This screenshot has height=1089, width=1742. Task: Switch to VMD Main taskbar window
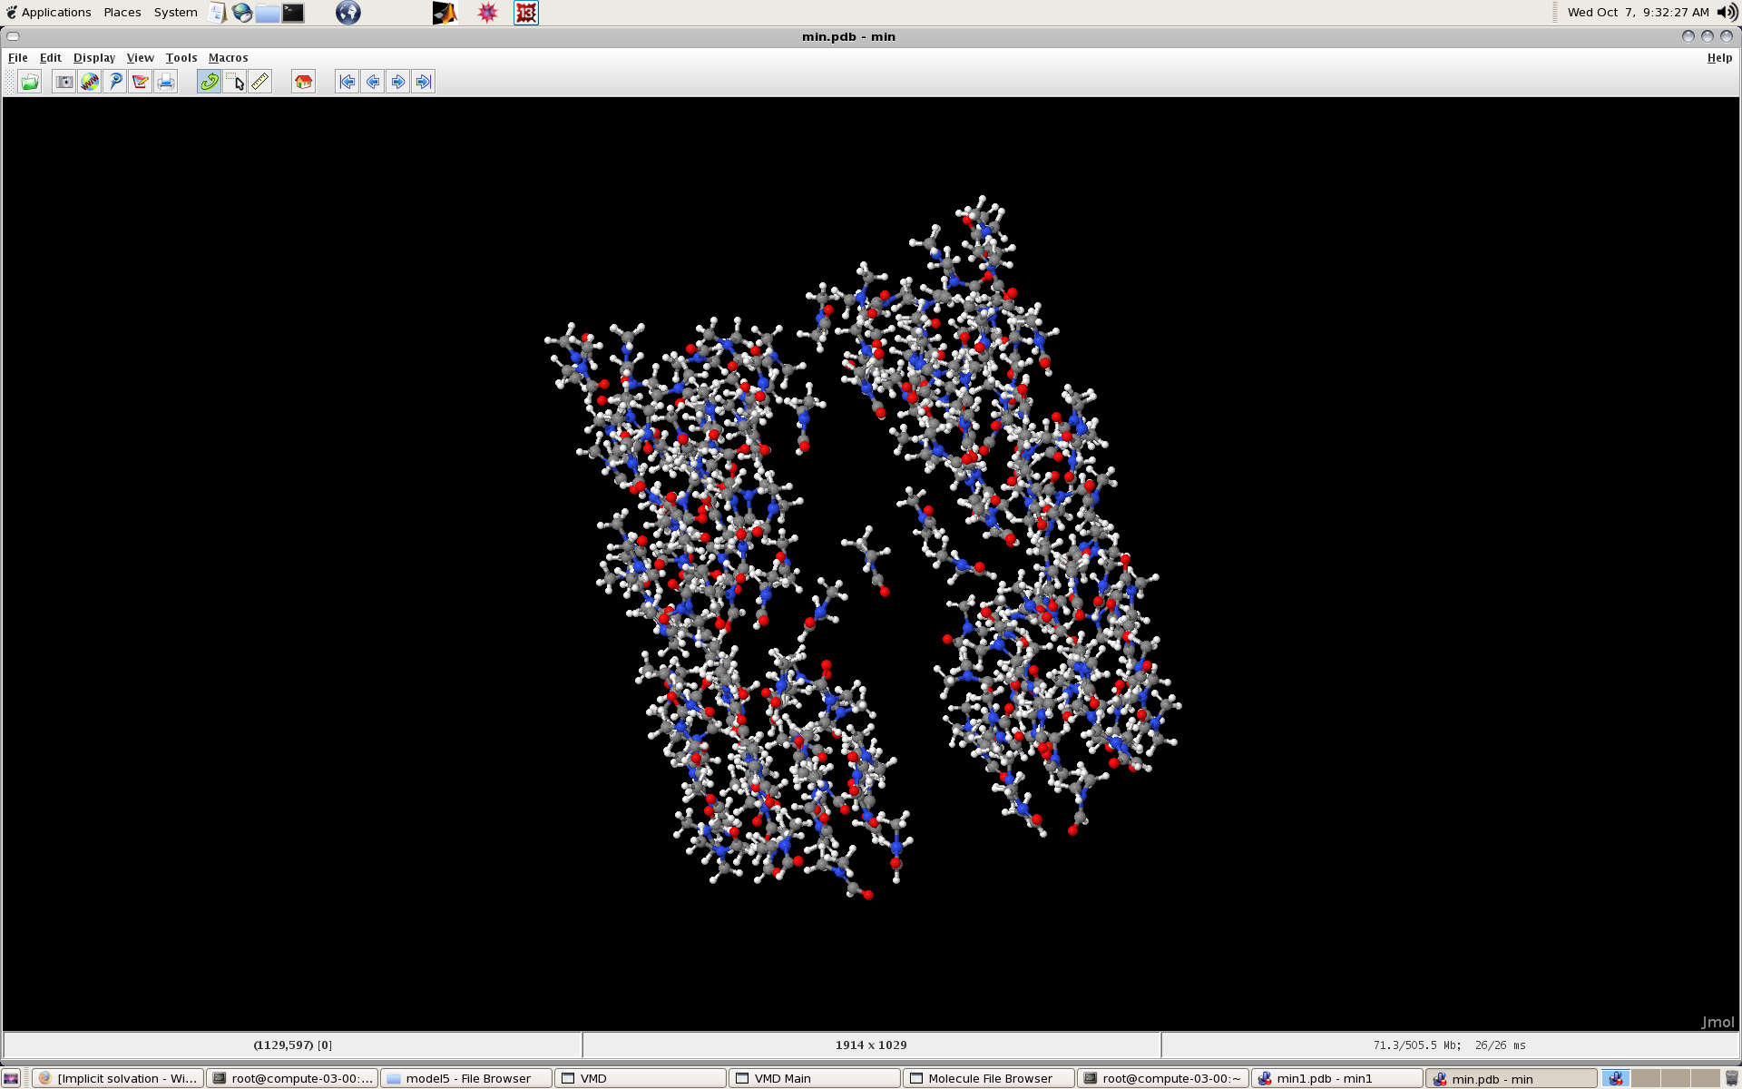coord(814,1078)
